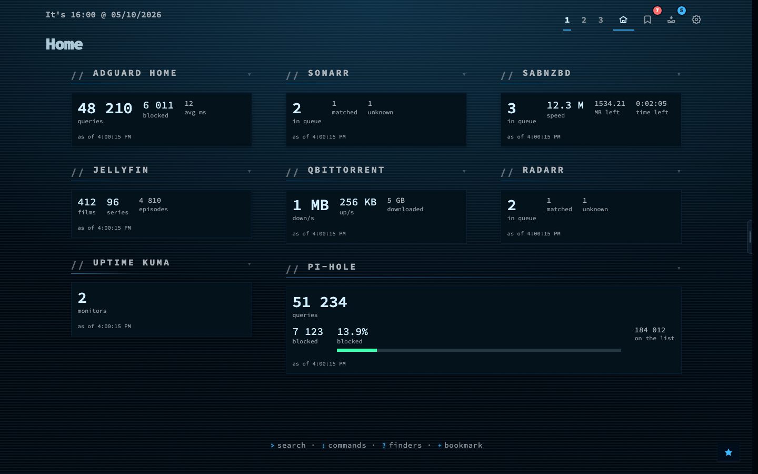Click the Home page heading
Screen dimensions: 758x474
tap(64, 44)
